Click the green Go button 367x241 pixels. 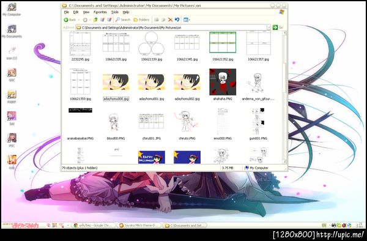click(278, 28)
